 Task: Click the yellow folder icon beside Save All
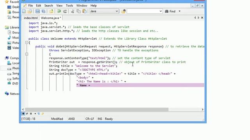(x=51, y=11)
